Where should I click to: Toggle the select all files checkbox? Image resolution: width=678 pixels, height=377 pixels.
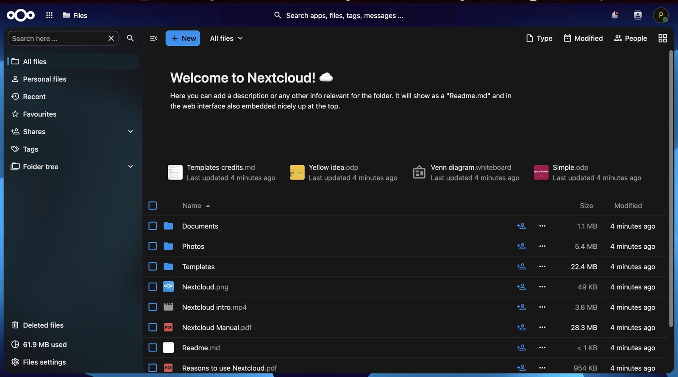pyautogui.click(x=153, y=205)
